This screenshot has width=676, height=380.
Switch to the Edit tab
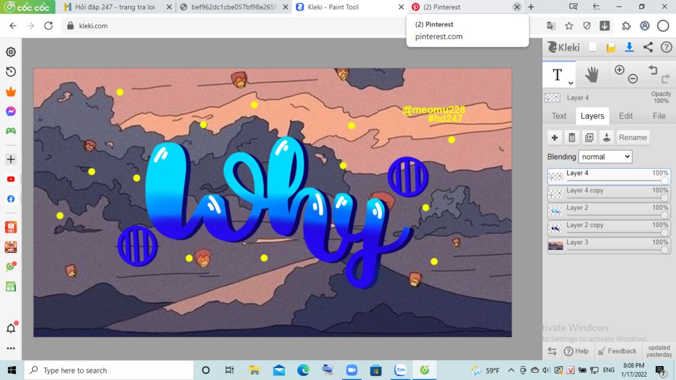click(626, 116)
